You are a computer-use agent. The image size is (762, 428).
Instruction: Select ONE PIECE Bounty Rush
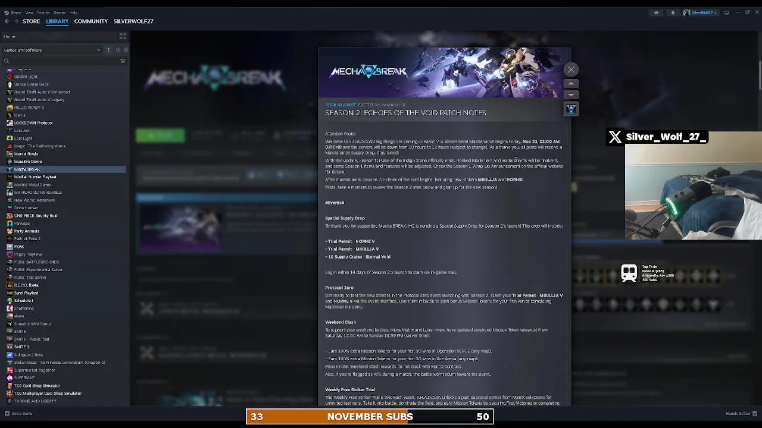click(x=36, y=215)
